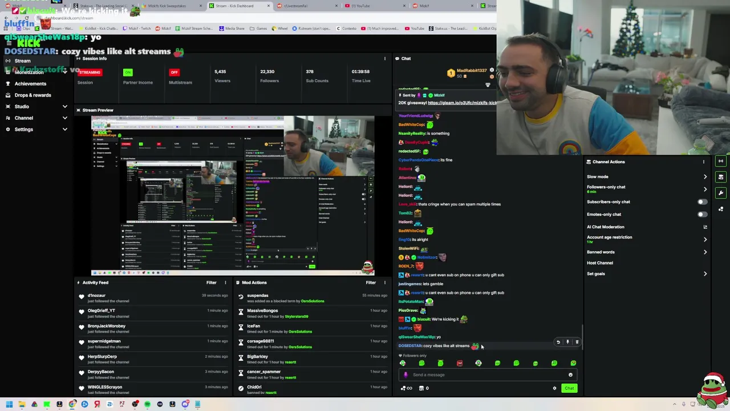Open Mod Actions three-dot options menu
Viewport: 730px width, 411px height.
pos(384,283)
